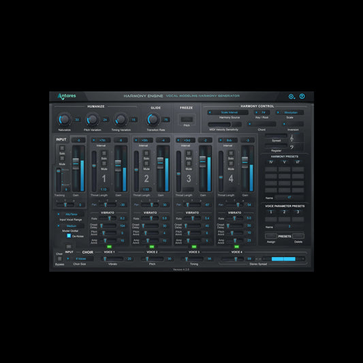Mute harmony voice 2
Viewport: 363px width, 363px height.
[x=146, y=163]
